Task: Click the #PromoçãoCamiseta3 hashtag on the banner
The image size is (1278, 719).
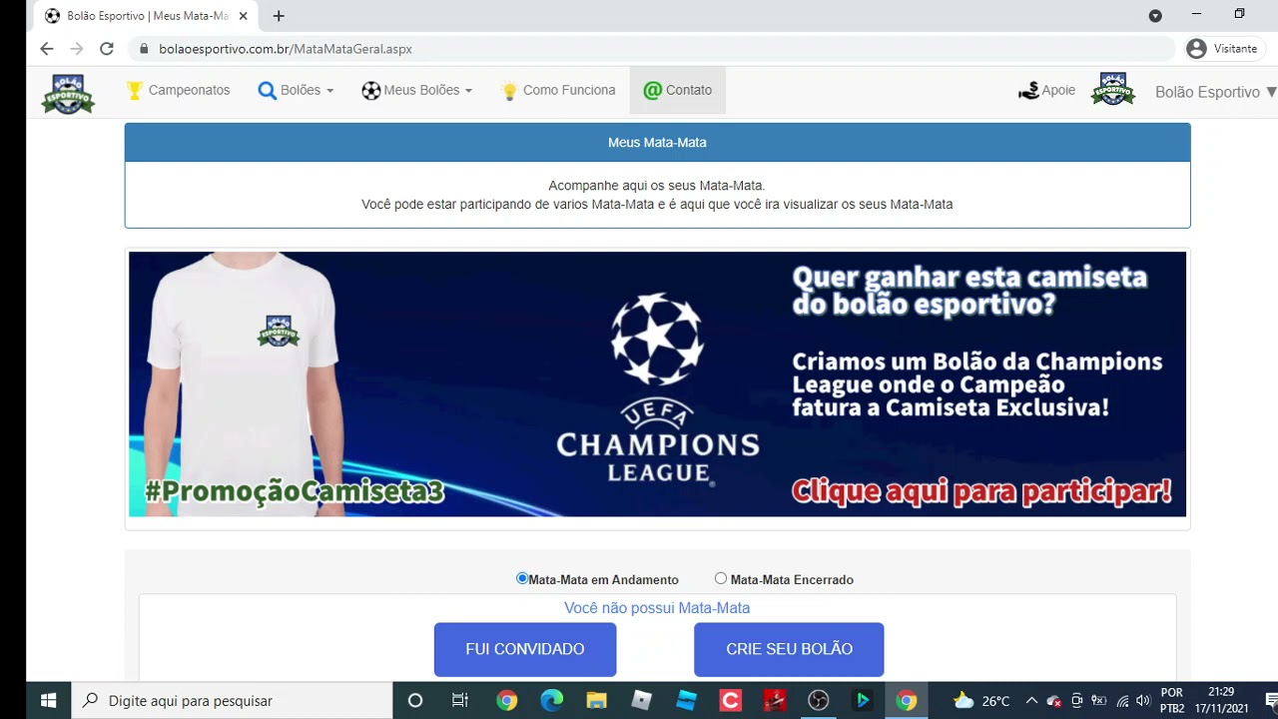Action: pyautogui.click(x=295, y=491)
